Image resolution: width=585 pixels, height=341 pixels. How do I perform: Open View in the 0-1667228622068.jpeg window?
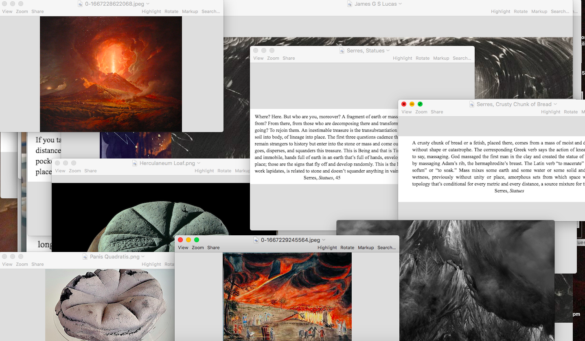[x=7, y=11]
